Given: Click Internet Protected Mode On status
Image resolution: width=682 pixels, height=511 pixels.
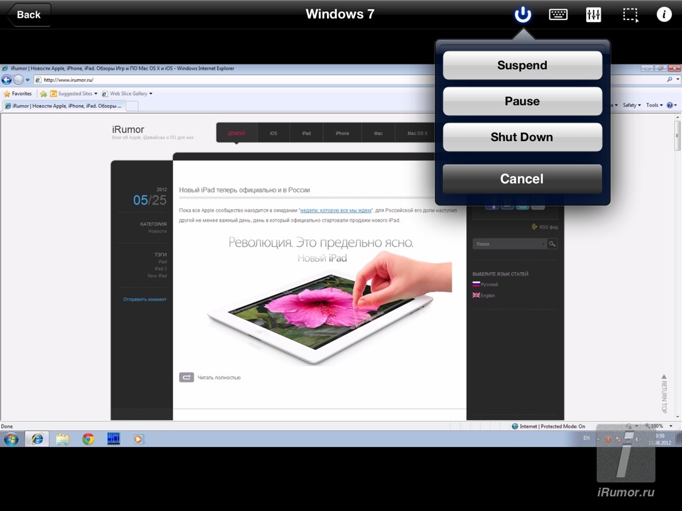Looking at the screenshot, I should (x=549, y=426).
